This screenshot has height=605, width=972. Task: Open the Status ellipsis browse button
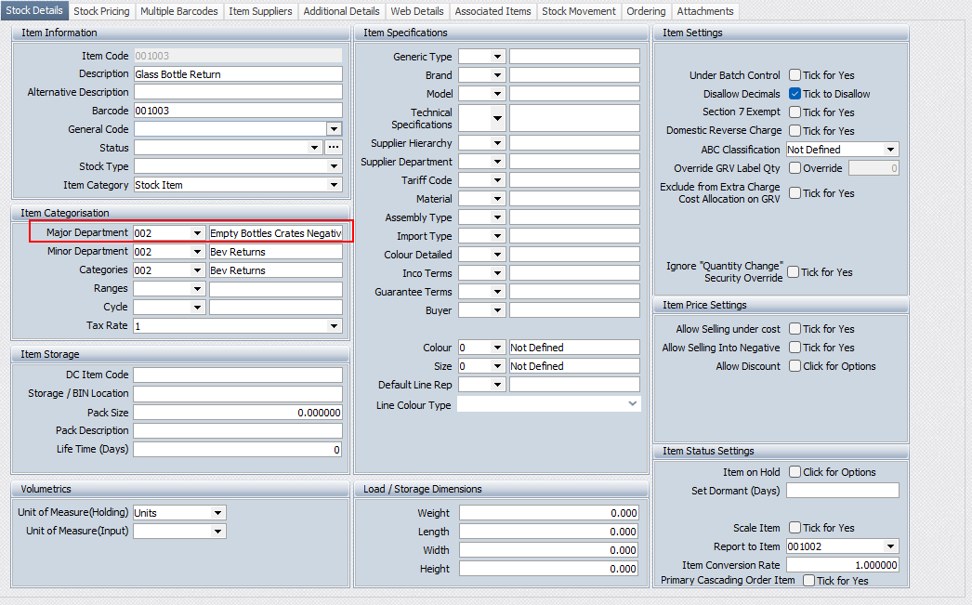coord(334,148)
